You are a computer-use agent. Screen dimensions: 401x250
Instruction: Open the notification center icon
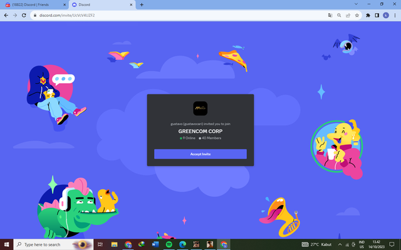[x=392, y=244]
